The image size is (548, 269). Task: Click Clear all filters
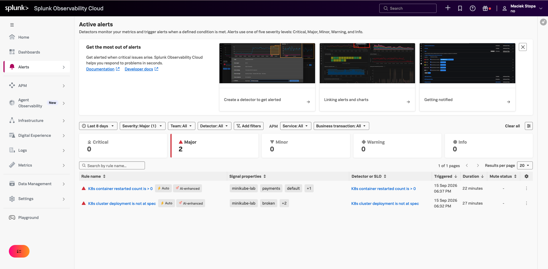coord(512,126)
